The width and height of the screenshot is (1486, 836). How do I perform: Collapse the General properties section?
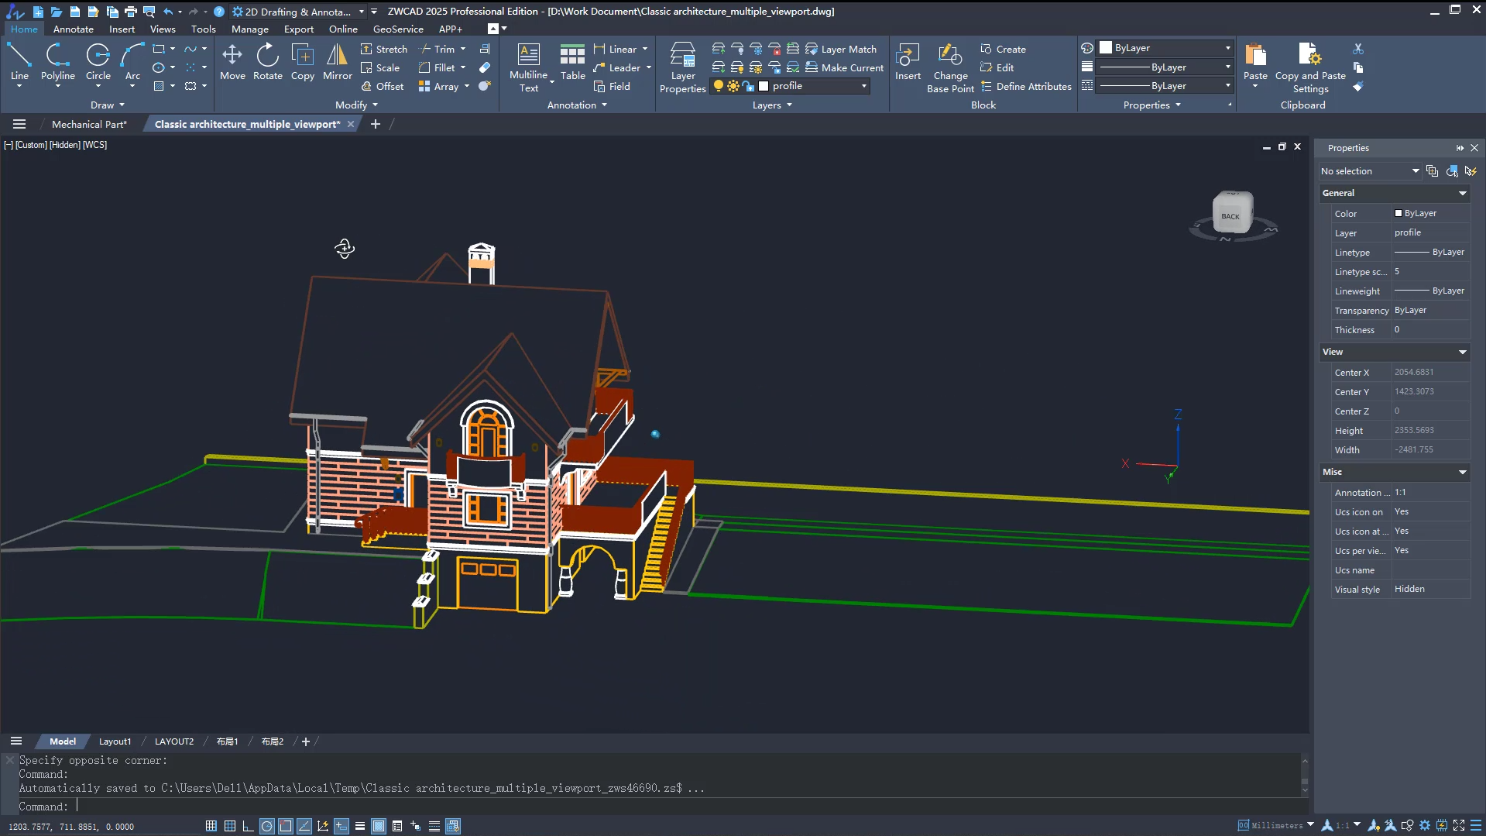point(1462,193)
